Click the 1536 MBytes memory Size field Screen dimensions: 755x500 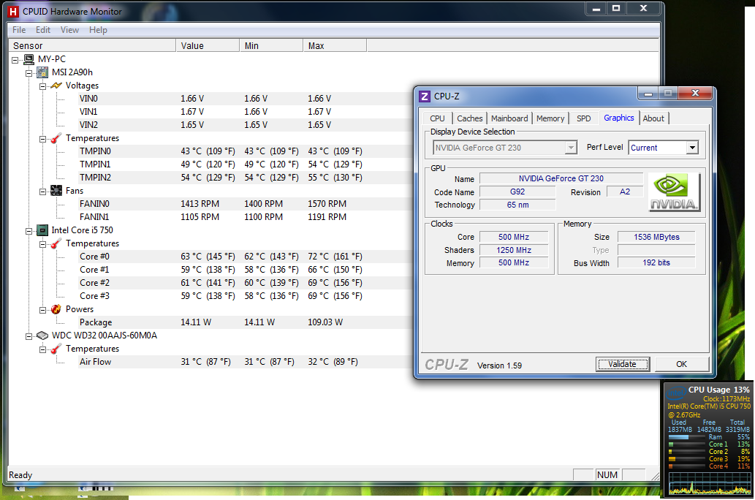point(656,237)
